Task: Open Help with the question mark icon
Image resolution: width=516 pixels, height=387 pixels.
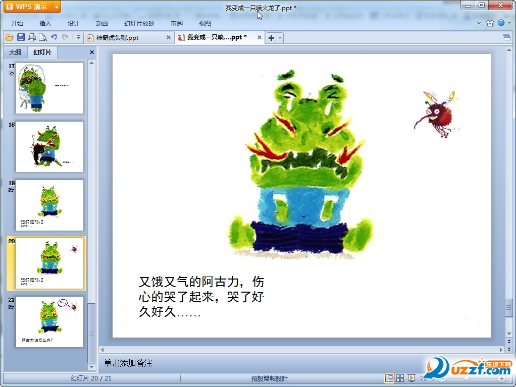Action: (501, 23)
